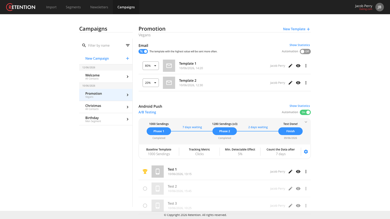Click the search magnifier icon
The height and width of the screenshot is (219, 390).
click(84, 45)
